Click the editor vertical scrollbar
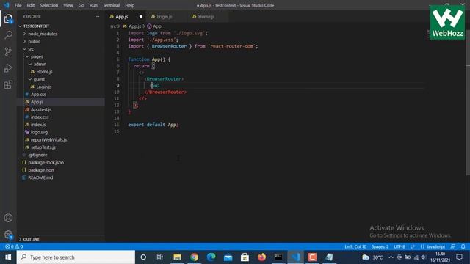The width and height of the screenshot is (470, 264). 468,120
